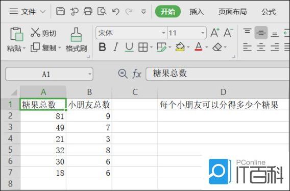This screenshot has width=290, height=191.
Task: Open the 页面布局 tab
Action: pos(233,12)
